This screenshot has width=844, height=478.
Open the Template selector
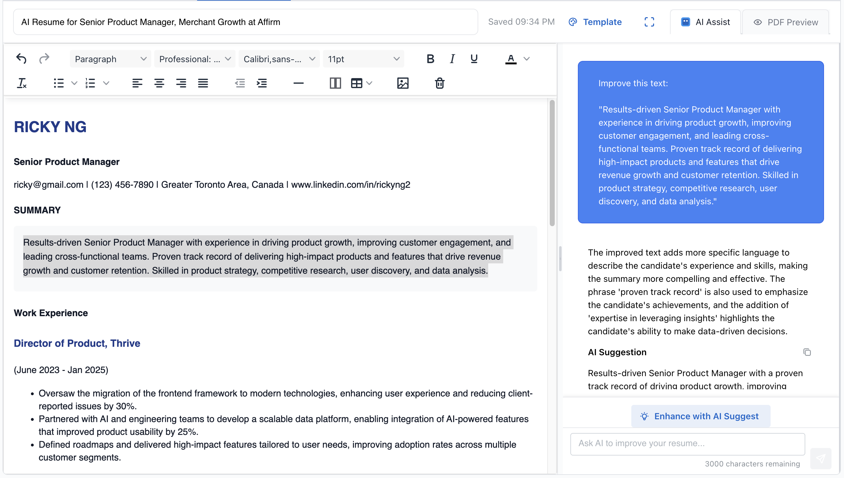(x=595, y=22)
